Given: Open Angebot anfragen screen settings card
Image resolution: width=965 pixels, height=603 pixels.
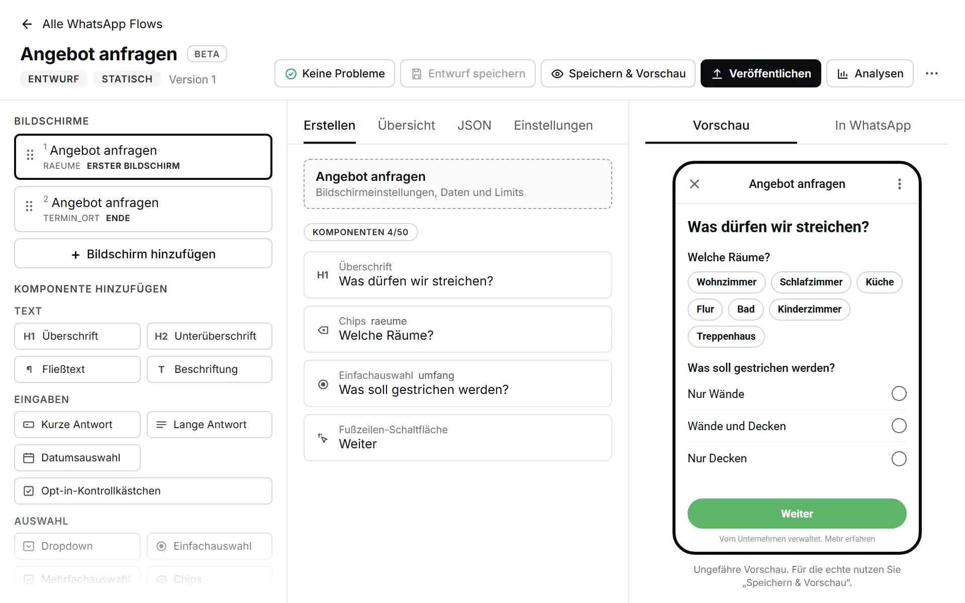Looking at the screenshot, I should pyautogui.click(x=458, y=184).
